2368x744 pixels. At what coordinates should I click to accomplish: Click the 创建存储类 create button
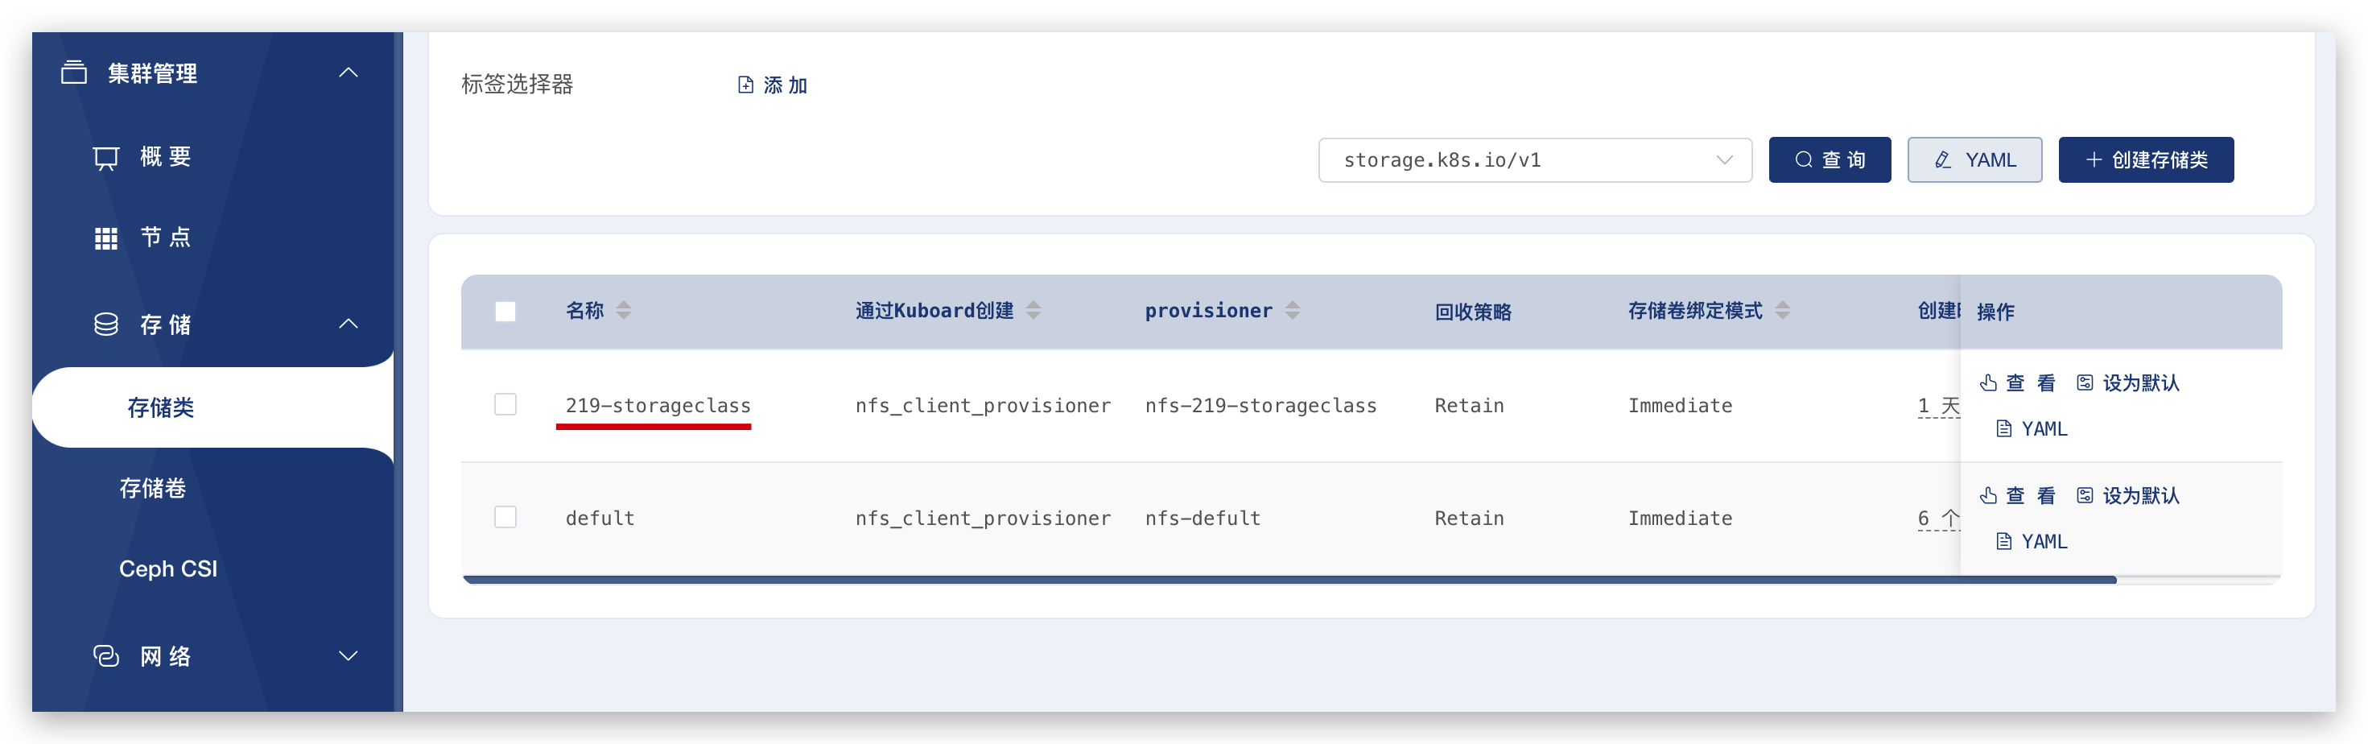click(2146, 159)
